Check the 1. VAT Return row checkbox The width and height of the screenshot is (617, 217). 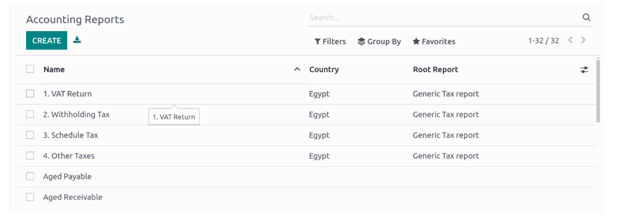coord(30,94)
